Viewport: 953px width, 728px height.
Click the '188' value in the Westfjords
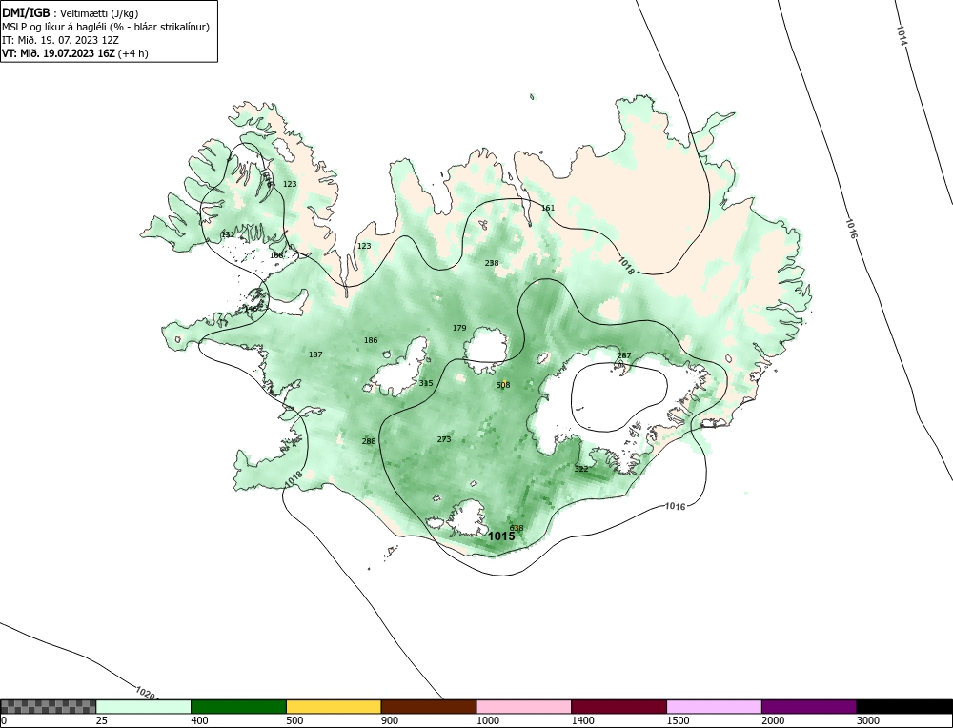276,255
